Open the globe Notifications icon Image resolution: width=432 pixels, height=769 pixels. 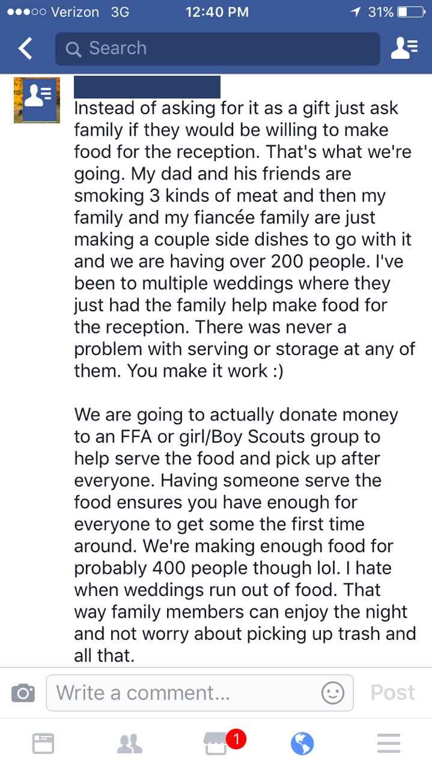pos(302,743)
